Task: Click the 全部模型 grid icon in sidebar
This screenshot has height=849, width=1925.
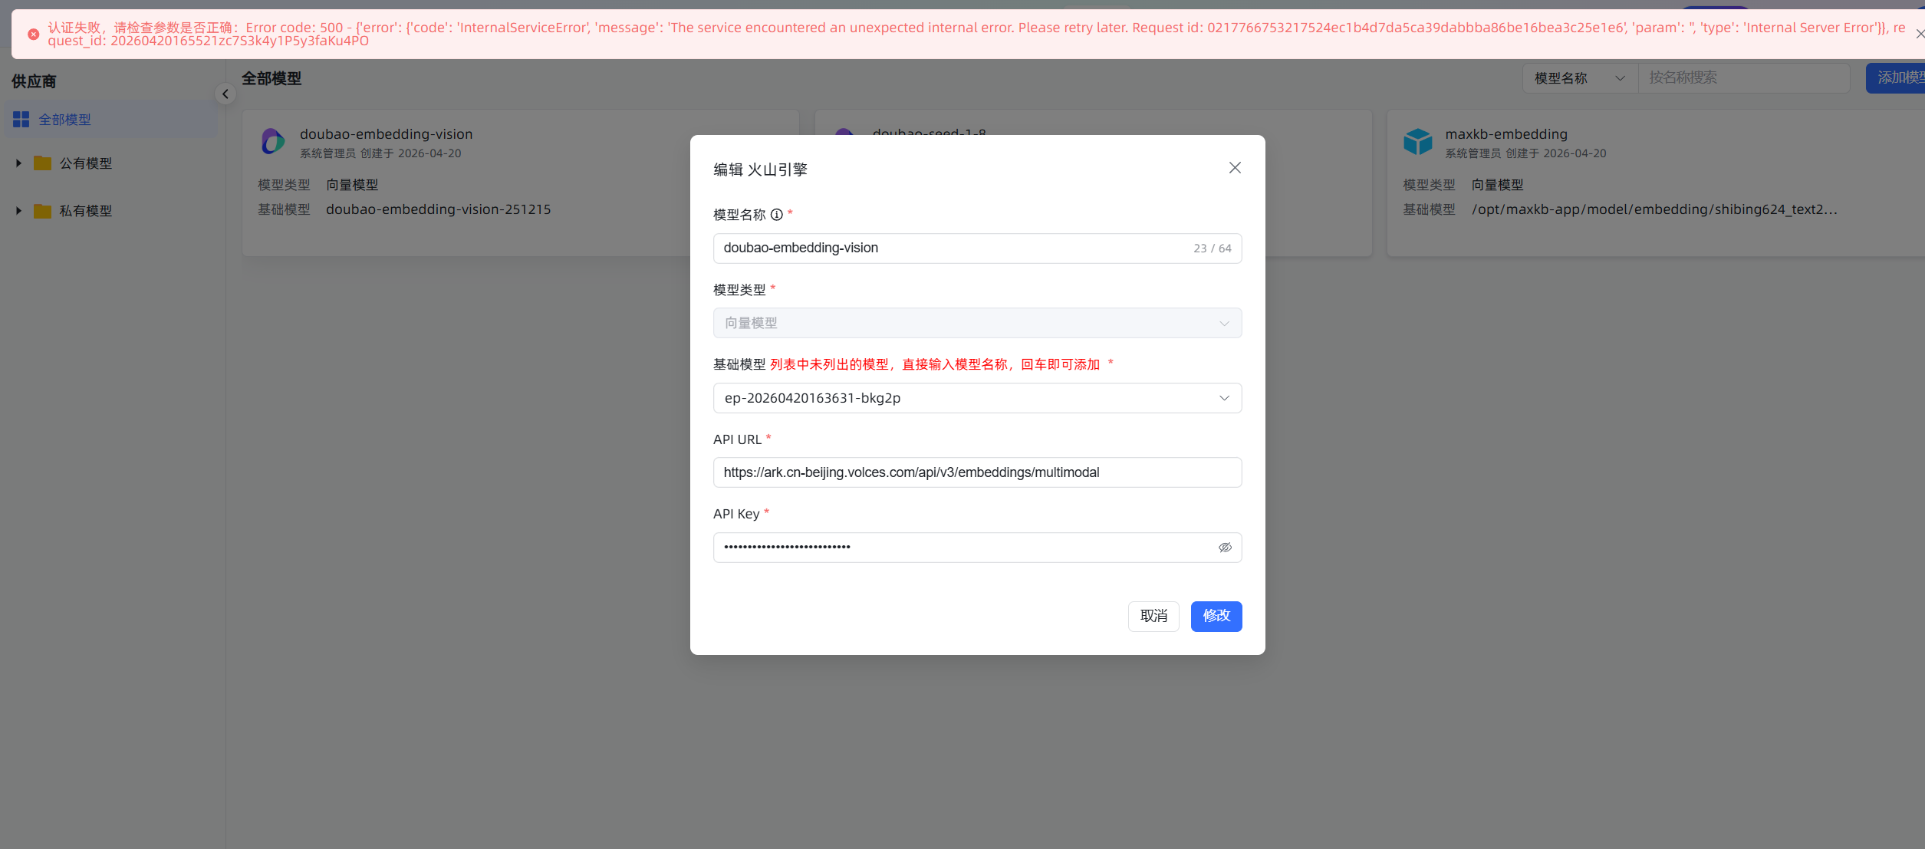Action: tap(21, 120)
